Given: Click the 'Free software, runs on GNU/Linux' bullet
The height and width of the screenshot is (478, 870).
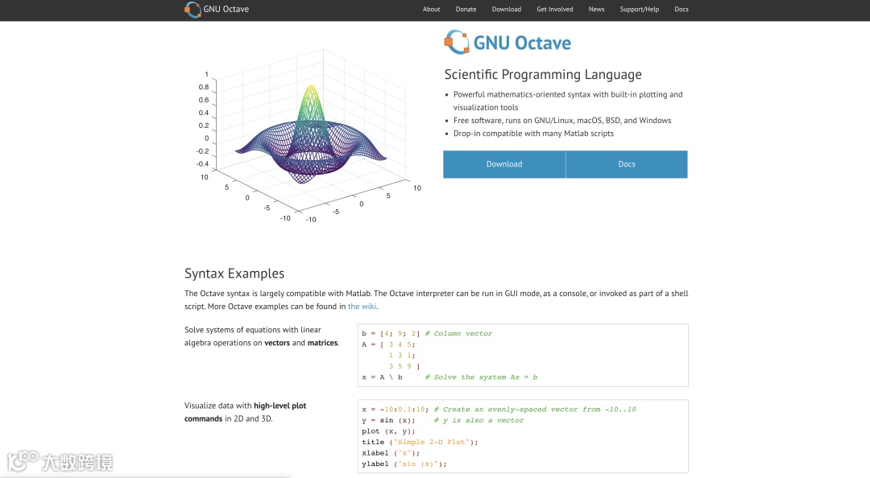Looking at the screenshot, I should click(562, 121).
